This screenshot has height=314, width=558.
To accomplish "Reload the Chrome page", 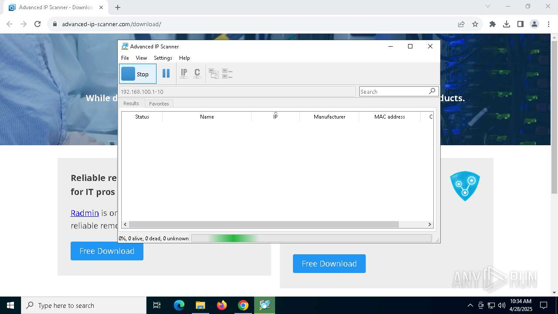I will coord(37,24).
